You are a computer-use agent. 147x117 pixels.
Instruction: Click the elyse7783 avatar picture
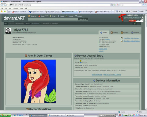8,31
